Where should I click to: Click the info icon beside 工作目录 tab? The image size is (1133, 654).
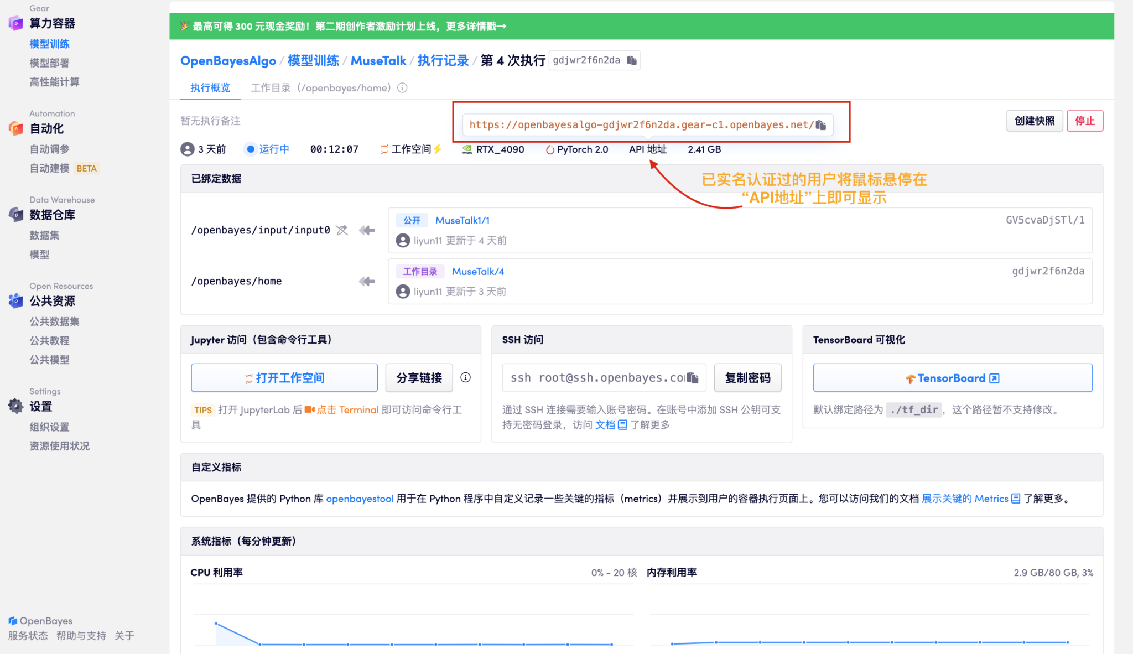[x=403, y=87]
